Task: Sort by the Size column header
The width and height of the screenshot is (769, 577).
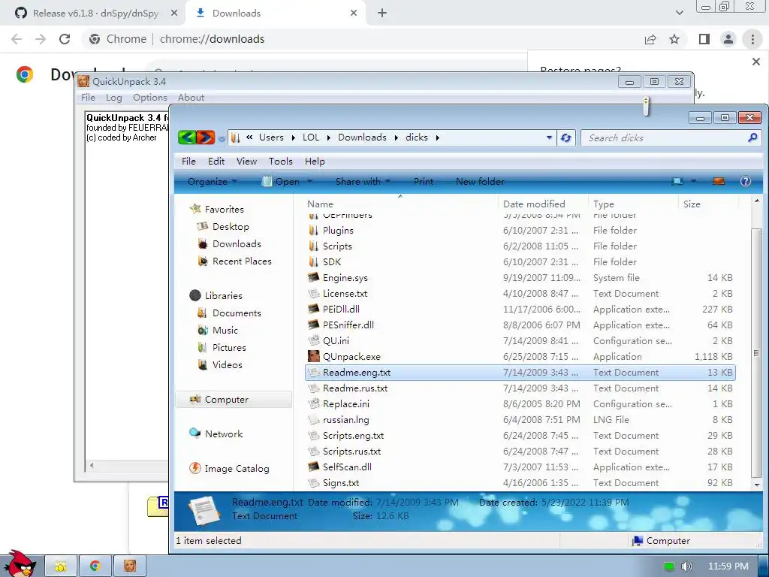Action: (x=692, y=204)
